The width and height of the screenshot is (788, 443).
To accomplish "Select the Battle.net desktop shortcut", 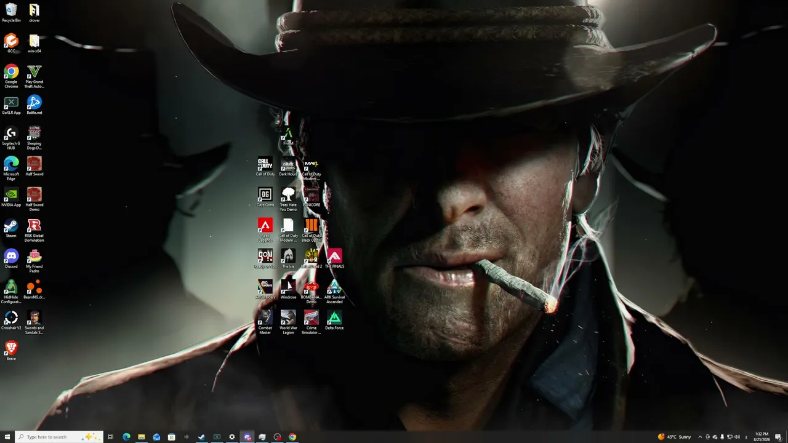I will [34, 105].
